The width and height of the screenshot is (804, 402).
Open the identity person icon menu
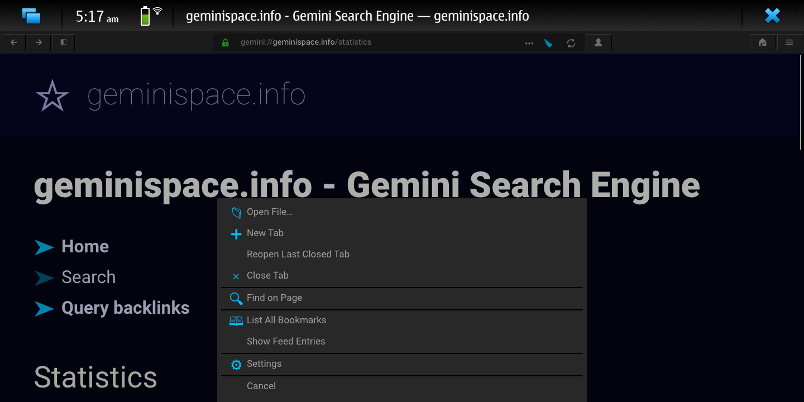[x=598, y=42]
